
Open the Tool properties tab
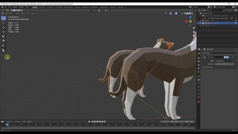(x=199, y=54)
